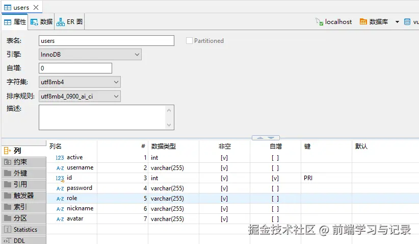The width and height of the screenshot is (419, 244).
Task: Click the localhost connection label
Action: tap(338, 21)
